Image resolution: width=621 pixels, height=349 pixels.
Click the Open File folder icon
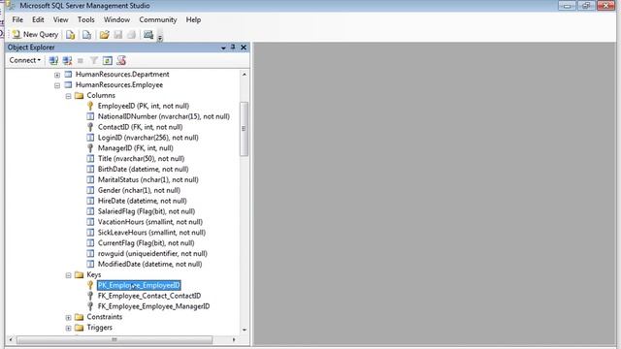[104, 35]
